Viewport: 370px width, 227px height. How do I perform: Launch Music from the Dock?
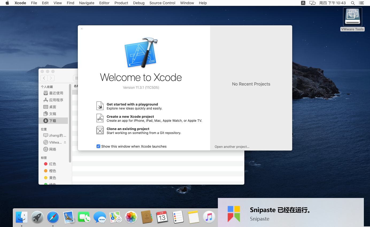pos(209,217)
